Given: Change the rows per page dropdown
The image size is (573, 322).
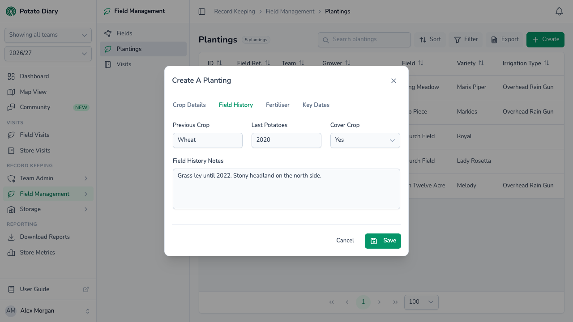Looking at the screenshot, I should click(x=421, y=302).
